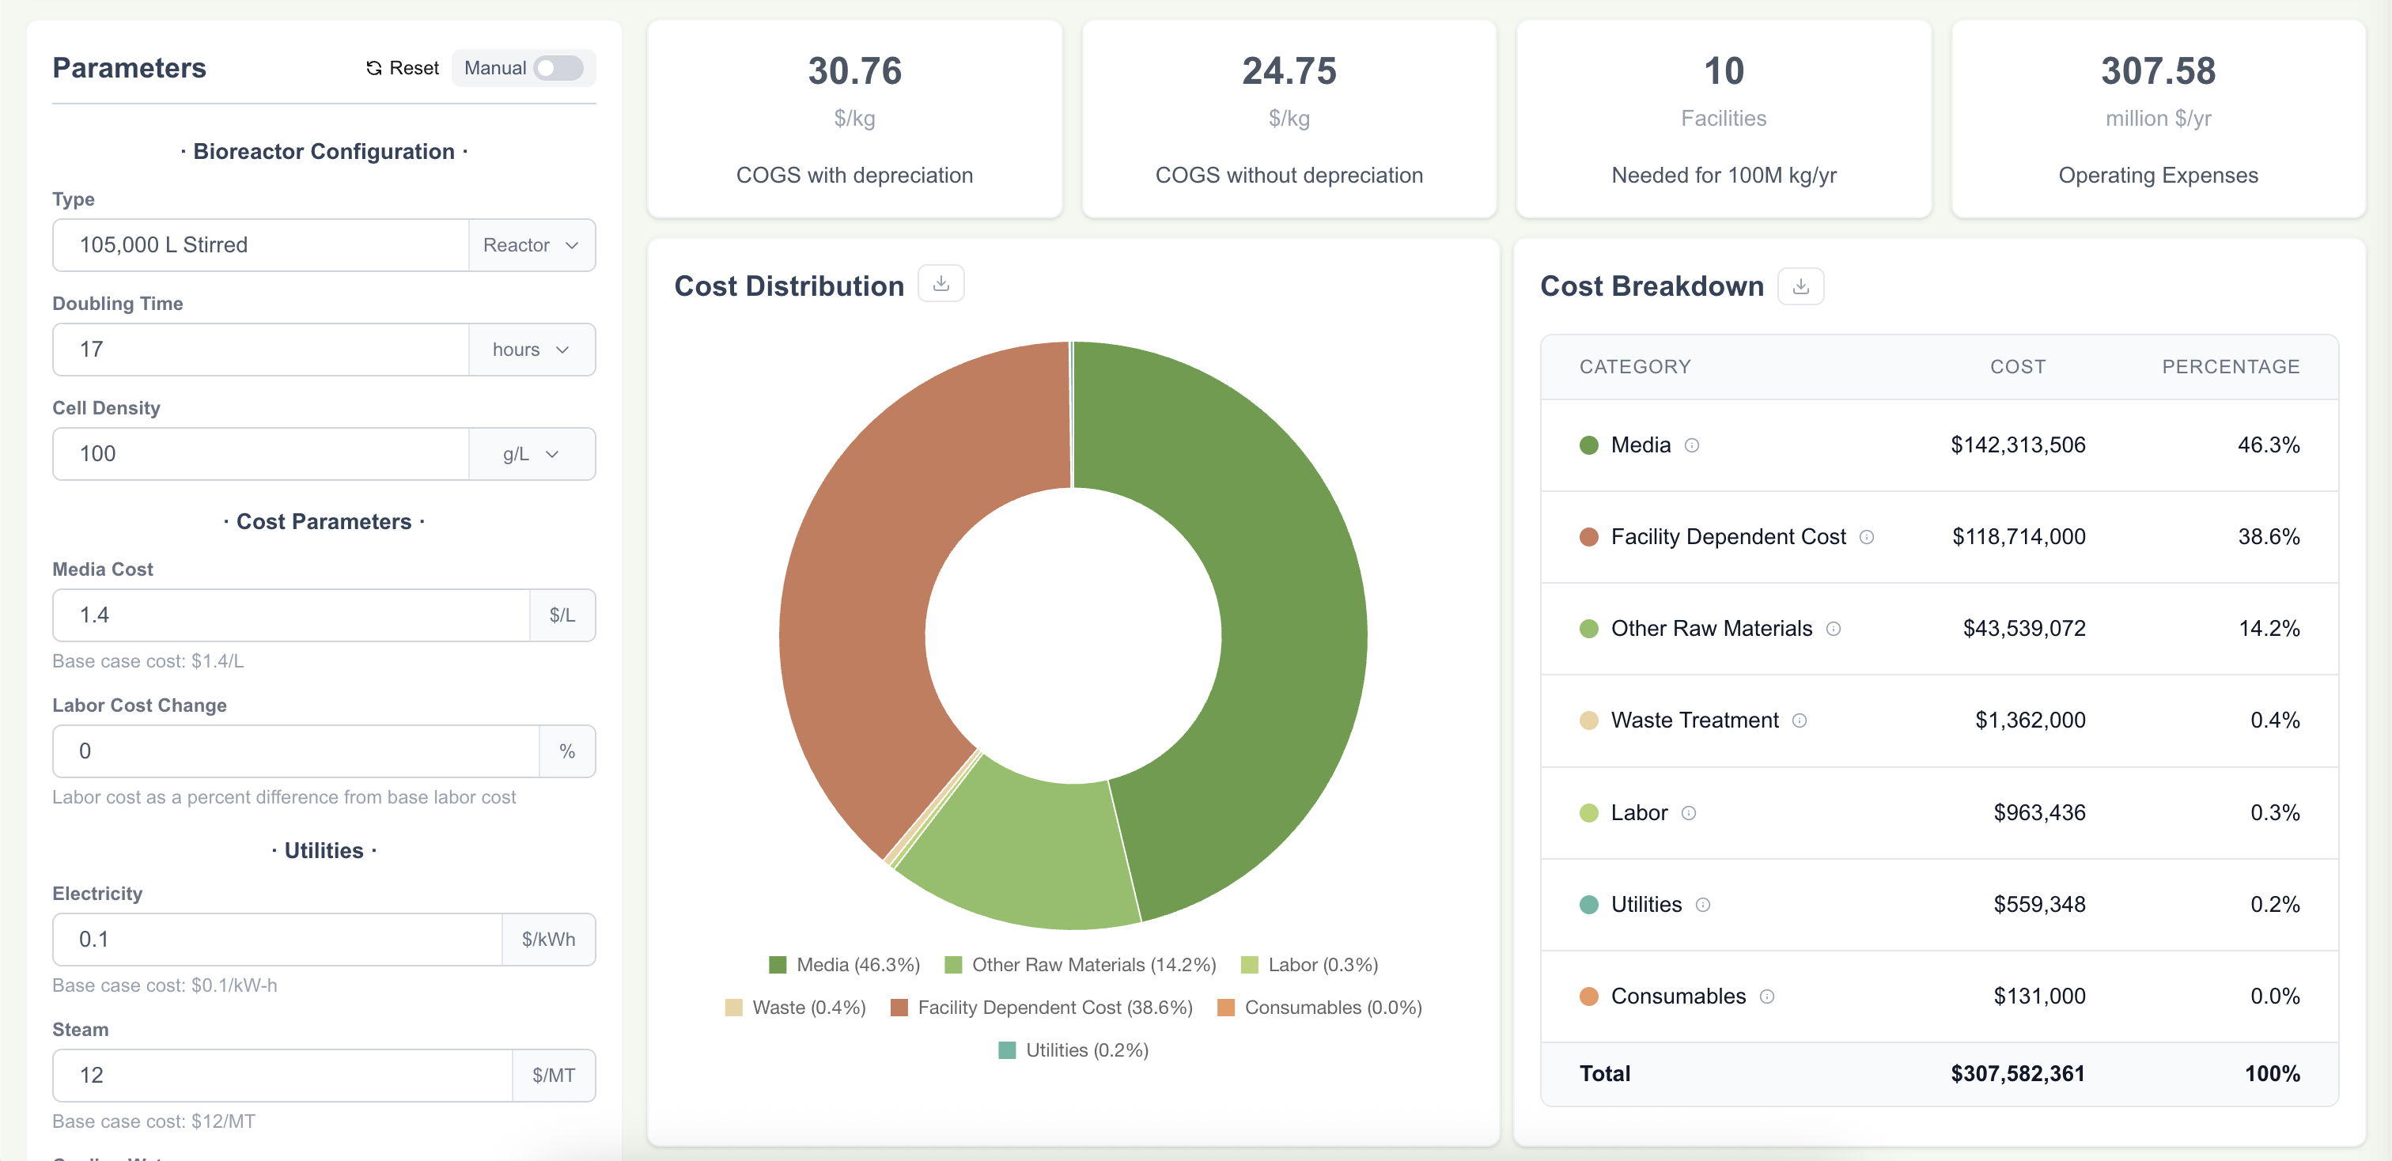Viewport: 2392px width, 1161px height.
Task: Focus the Doubling Time input field
Action: click(x=261, y=350)
